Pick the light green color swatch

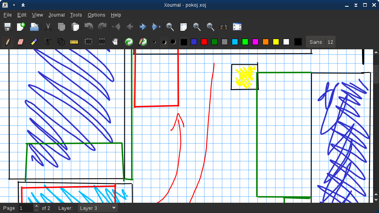(245, 42)
